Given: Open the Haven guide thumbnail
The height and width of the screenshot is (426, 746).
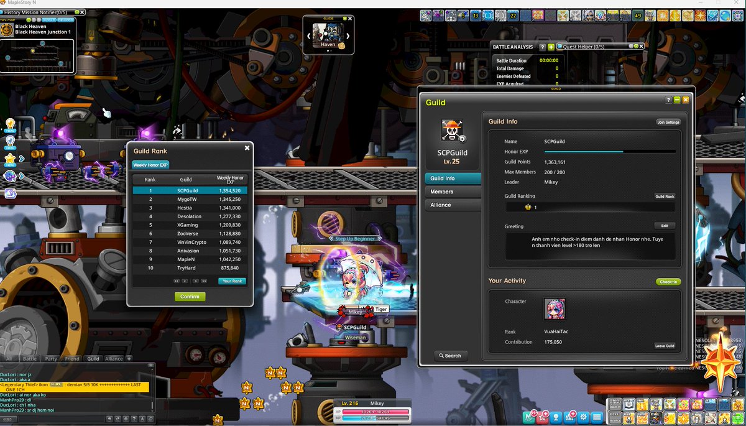Looking at the screenshot, I should click(x=328, y=36).
